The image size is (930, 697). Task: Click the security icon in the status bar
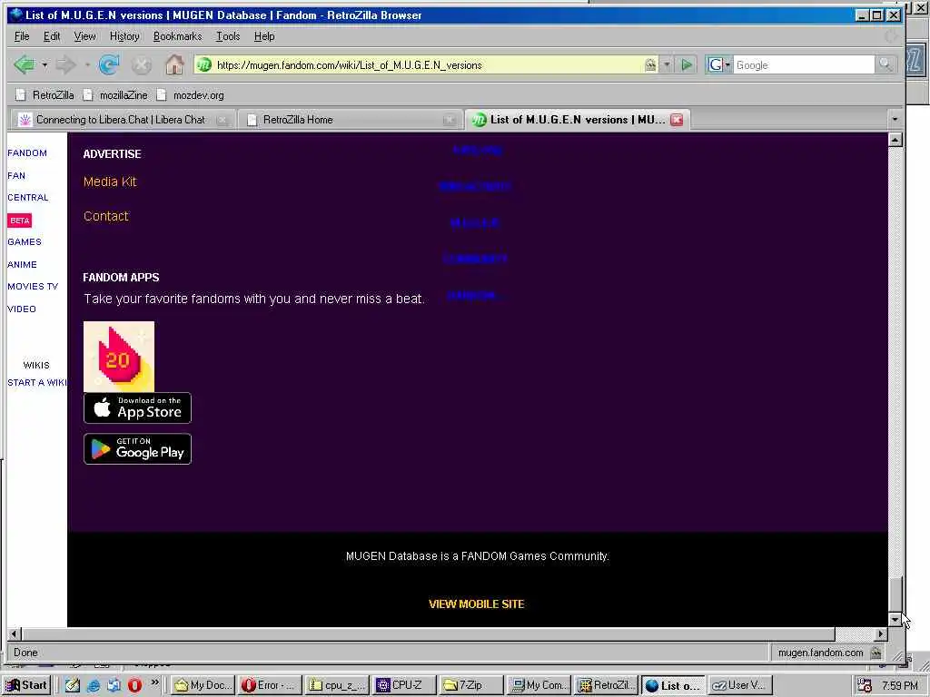876,653
